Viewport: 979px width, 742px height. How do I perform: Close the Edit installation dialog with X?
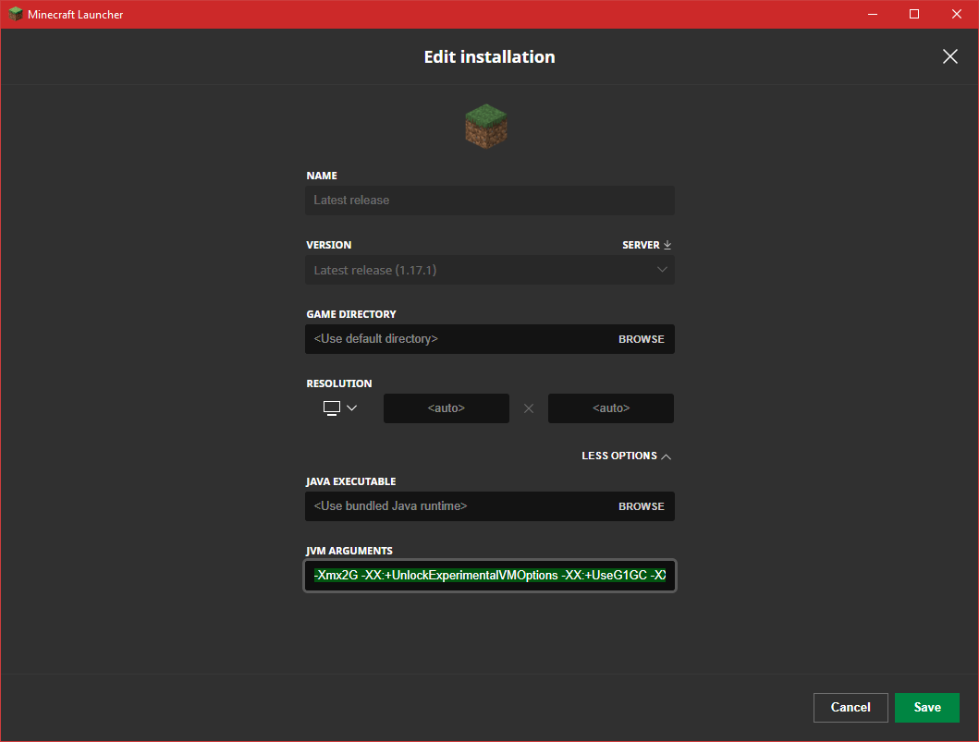tap(949, 56)
